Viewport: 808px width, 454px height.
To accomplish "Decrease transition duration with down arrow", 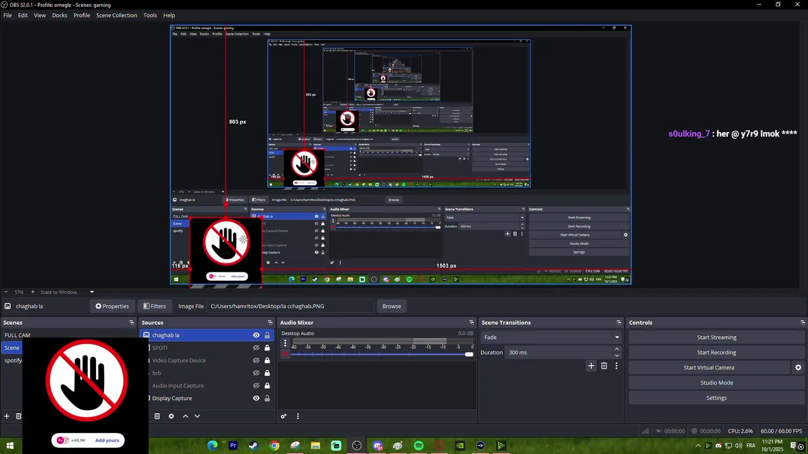I will pos(617,356).
